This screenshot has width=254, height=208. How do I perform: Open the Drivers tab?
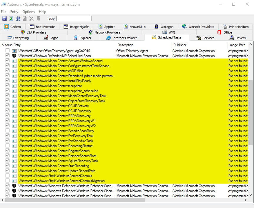click(237, 38)
